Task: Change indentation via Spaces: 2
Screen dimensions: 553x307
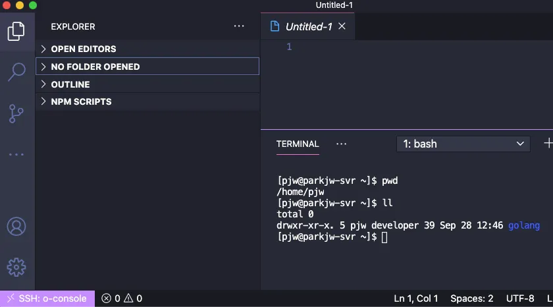Action: click(x=472, y=298)
